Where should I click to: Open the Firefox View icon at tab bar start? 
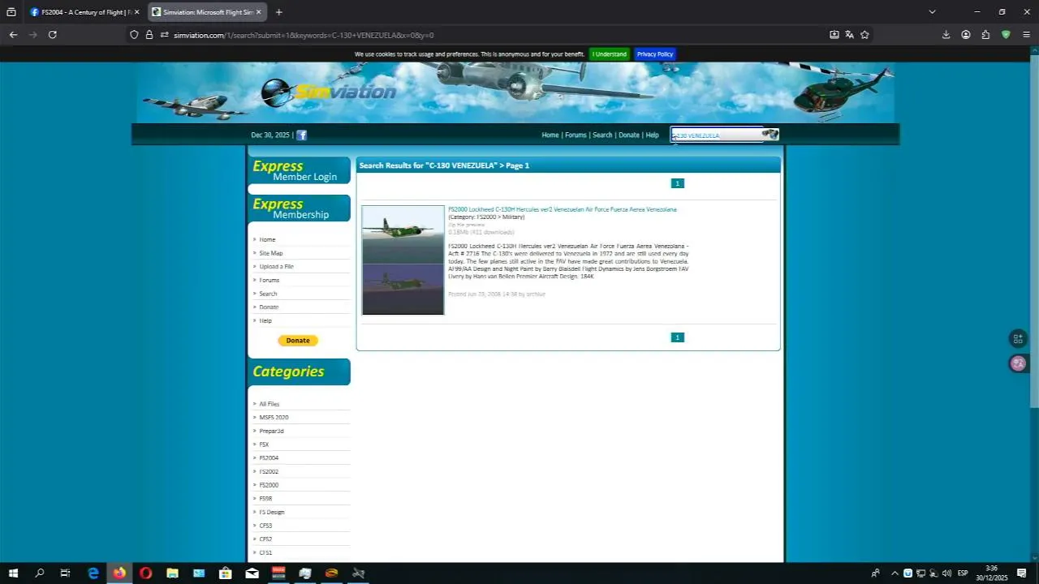point(11,12)
